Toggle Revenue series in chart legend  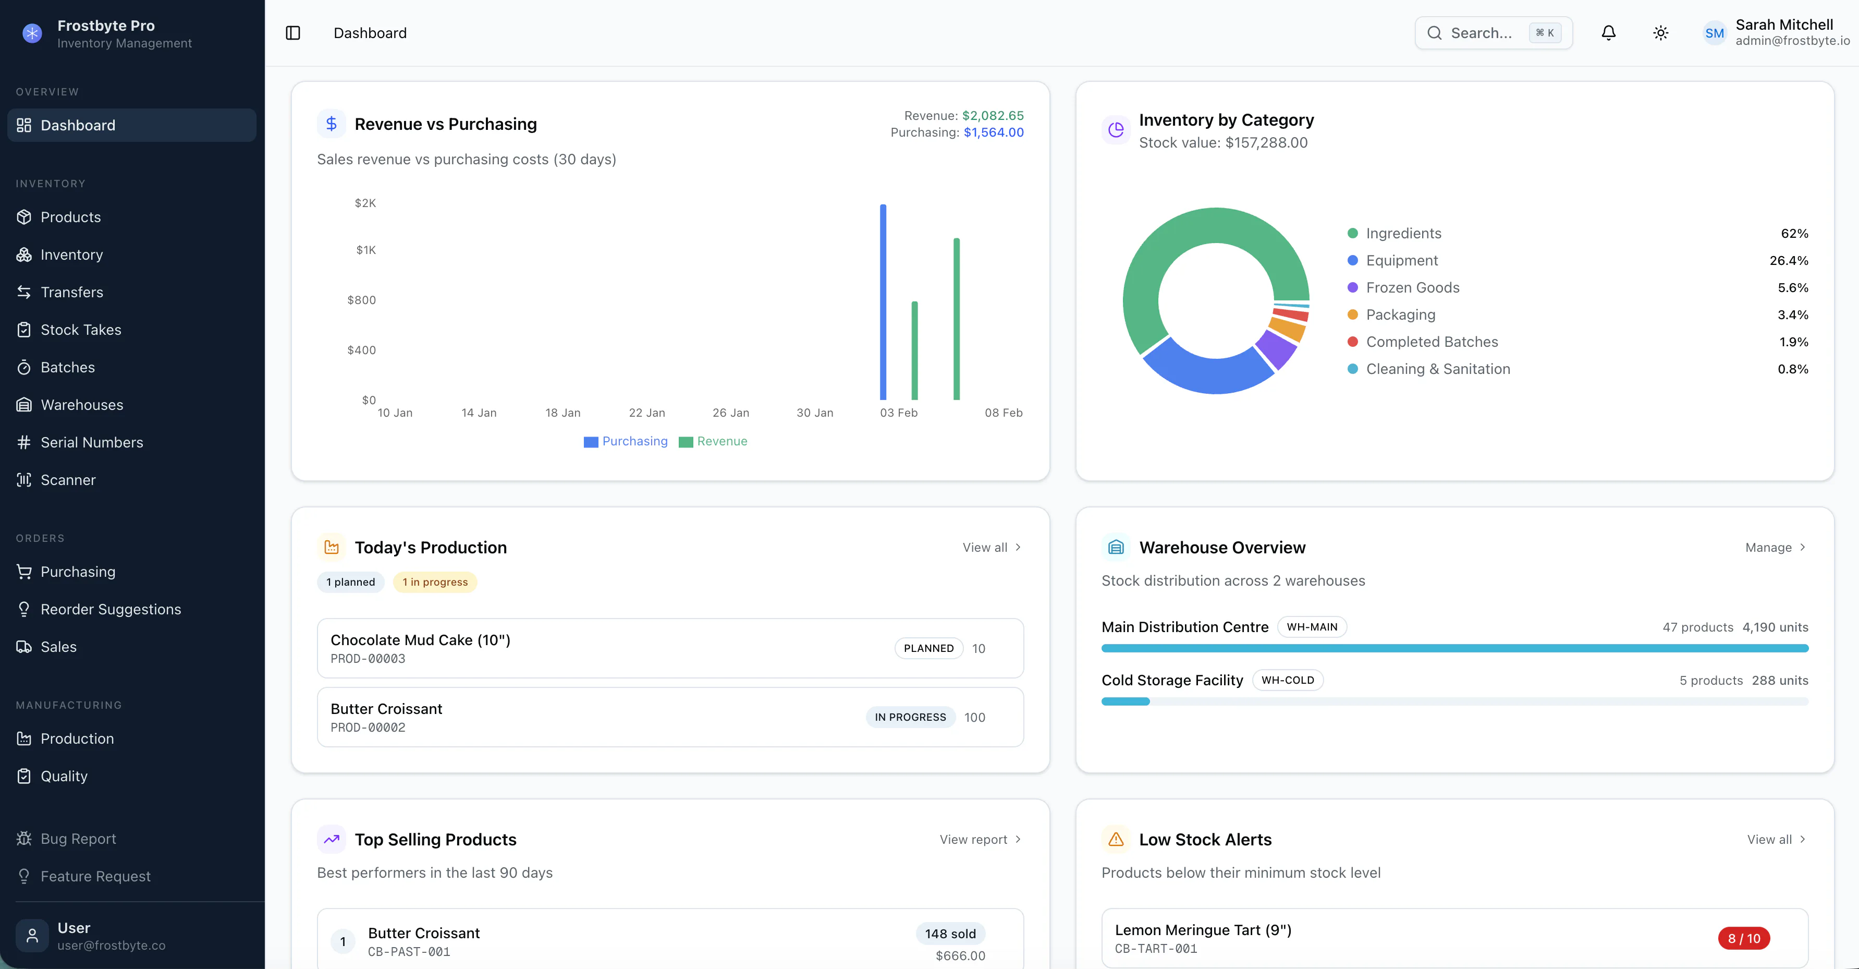point(713,442)
